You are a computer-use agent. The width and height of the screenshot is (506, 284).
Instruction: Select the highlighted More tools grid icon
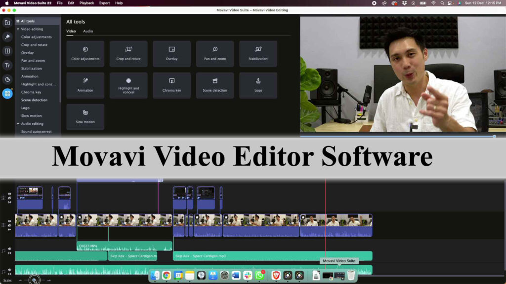coord(7,93)
